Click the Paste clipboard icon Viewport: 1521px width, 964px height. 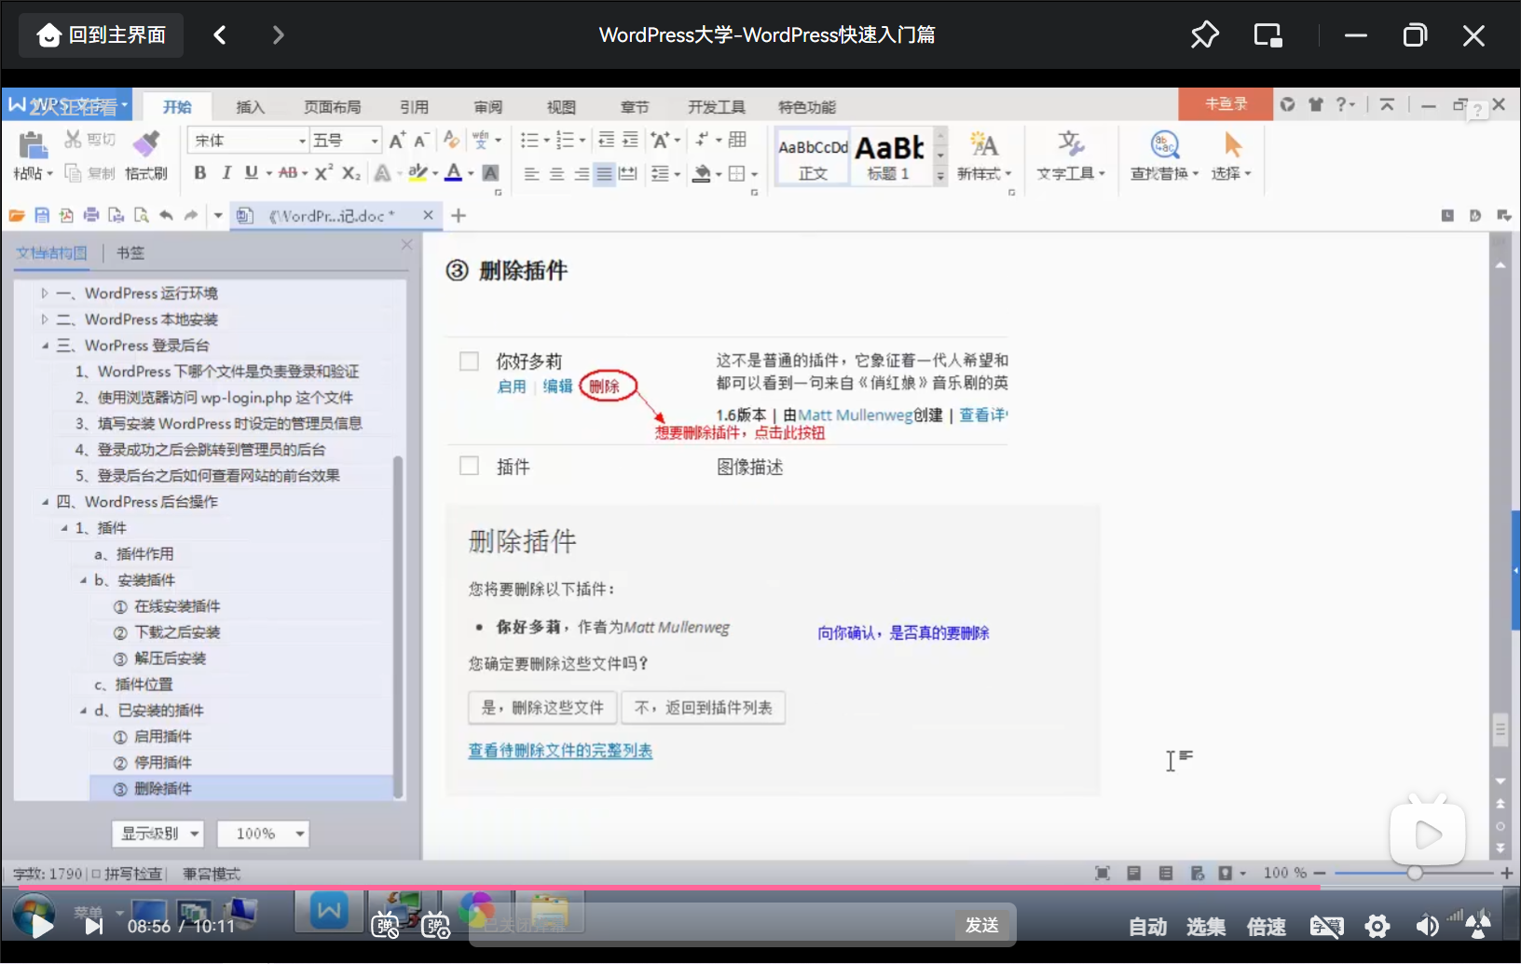tap(33, 145)
